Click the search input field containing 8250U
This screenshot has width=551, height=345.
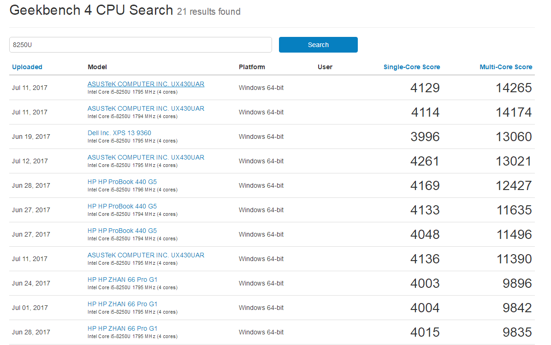point(140,45)
